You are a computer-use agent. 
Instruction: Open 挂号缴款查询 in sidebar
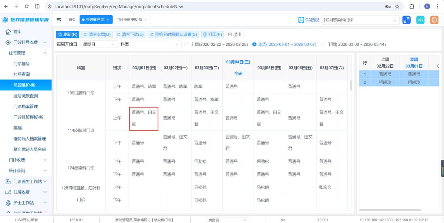26,96
